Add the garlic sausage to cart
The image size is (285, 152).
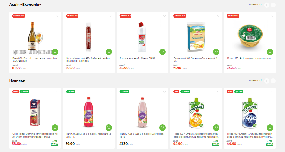[109, 52]
